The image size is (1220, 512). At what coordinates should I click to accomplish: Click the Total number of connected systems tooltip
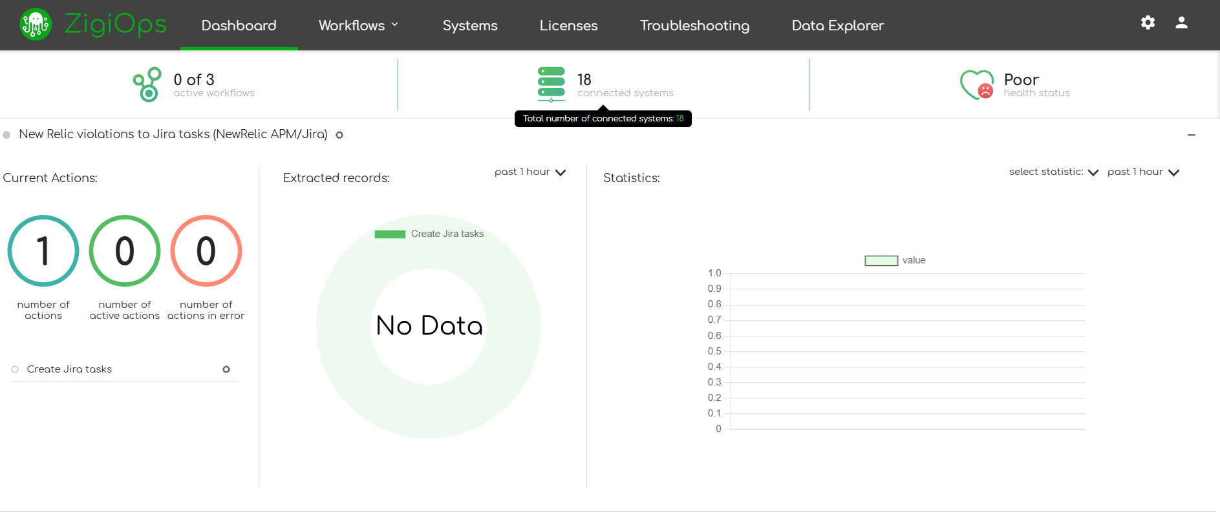click(x=603, y=119)
